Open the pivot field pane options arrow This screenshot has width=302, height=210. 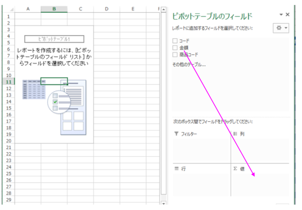(281, 14)
